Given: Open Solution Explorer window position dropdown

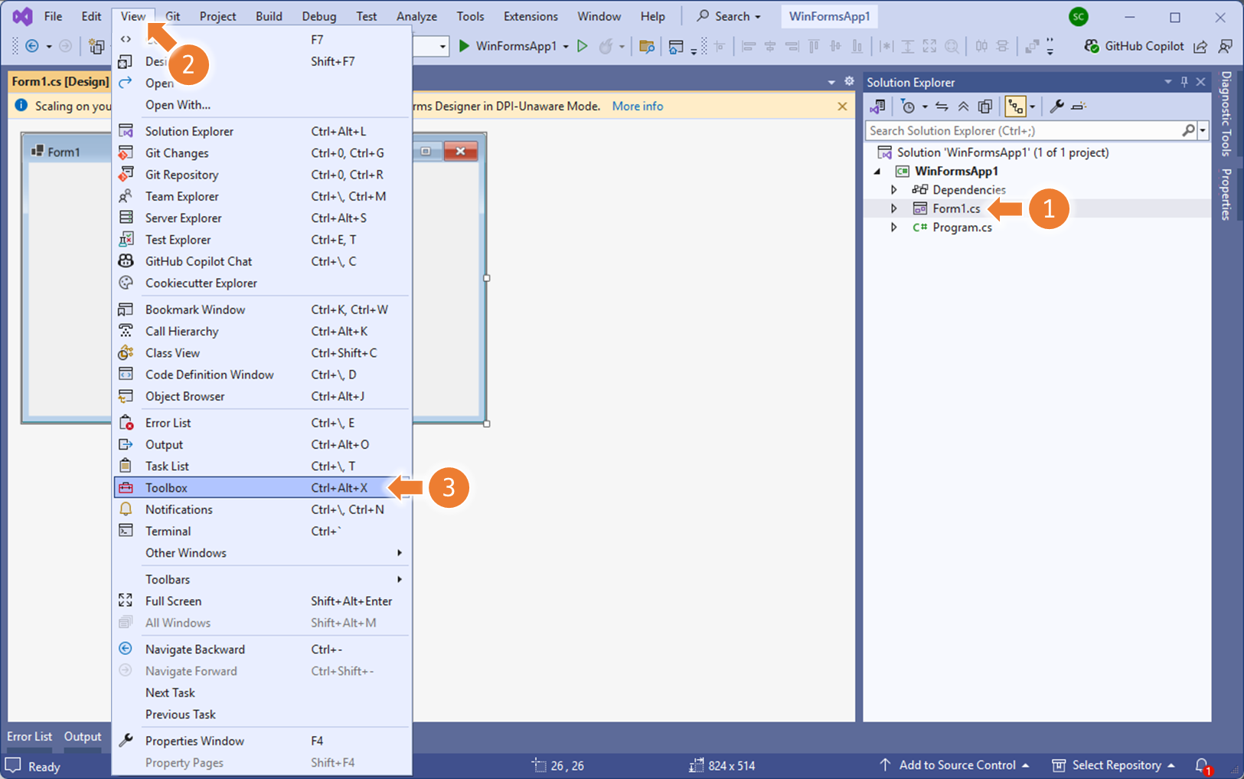Looking at the screenshot, I should 1168,82.
